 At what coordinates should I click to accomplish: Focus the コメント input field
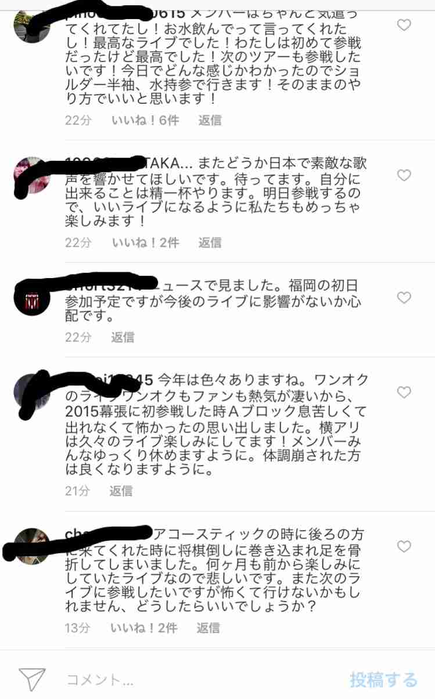pyautogui.click(x=197, y=680)
